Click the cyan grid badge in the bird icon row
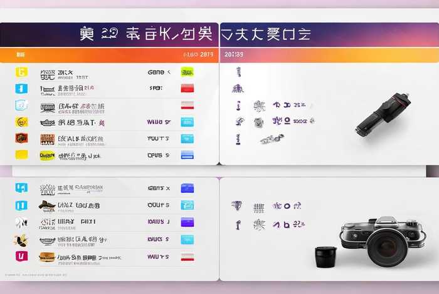Image resolution: width=439 pixels, height=294 pixels. point(188,240)
